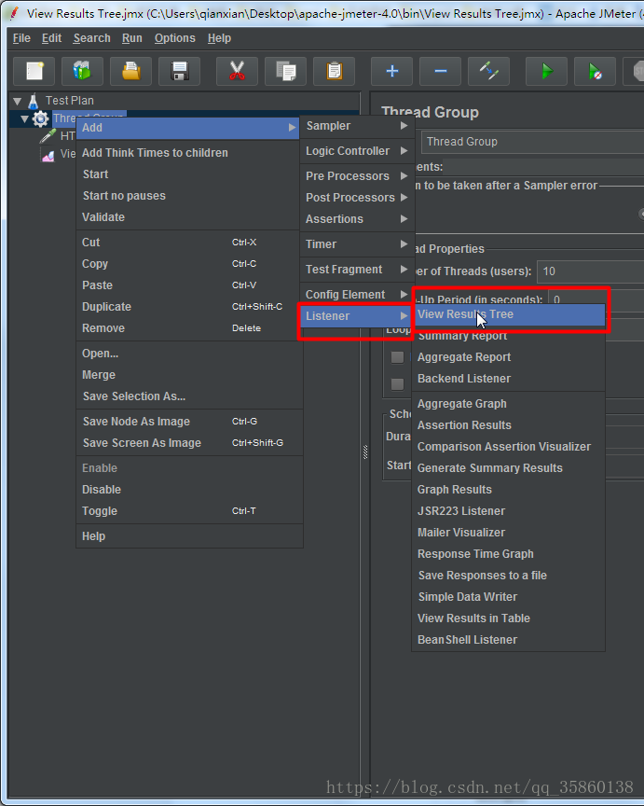Click the Cut scissors toolbar icon
Image resolution: width=644 pixels, height=806 pixels.
point(237,71)
